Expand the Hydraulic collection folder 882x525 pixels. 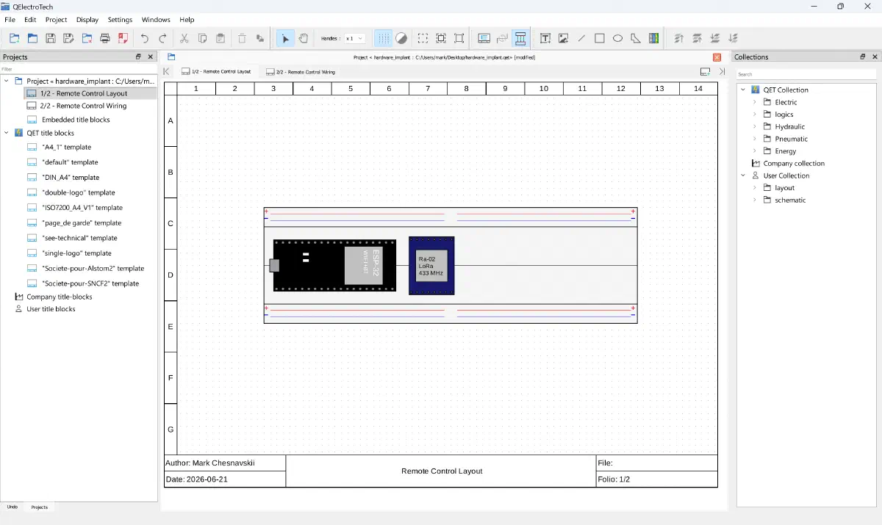[755, 126]
